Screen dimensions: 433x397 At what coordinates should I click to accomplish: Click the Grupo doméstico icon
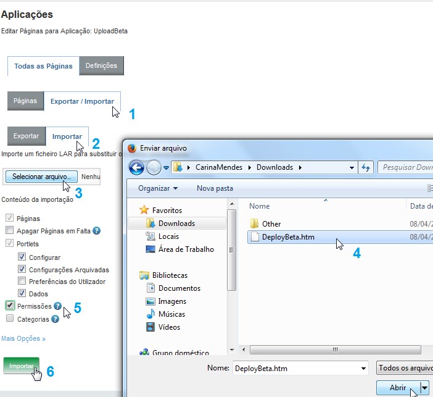coord(144,352)
